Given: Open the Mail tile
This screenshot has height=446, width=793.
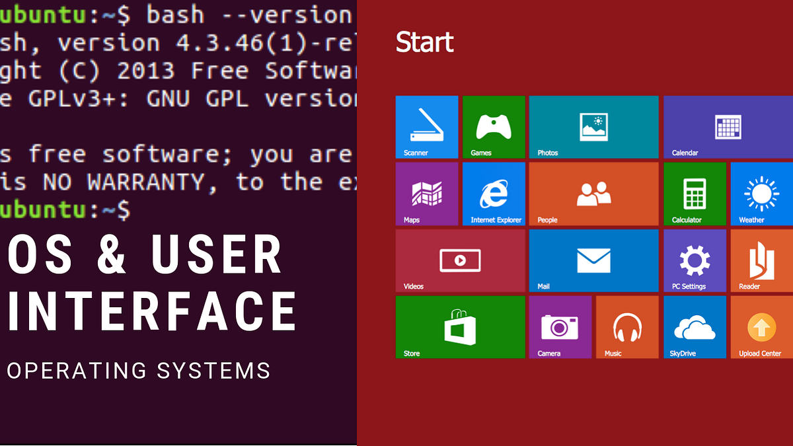Looking at the screenshot, I should point(593,260).
